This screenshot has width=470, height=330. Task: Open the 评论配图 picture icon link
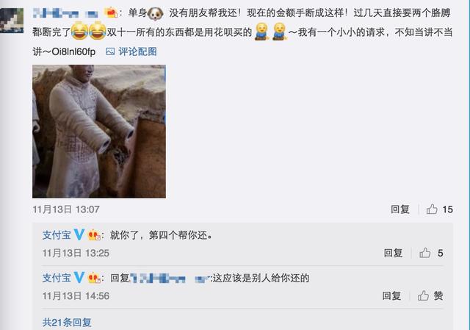pyautogui.click(x=131, y=51)
